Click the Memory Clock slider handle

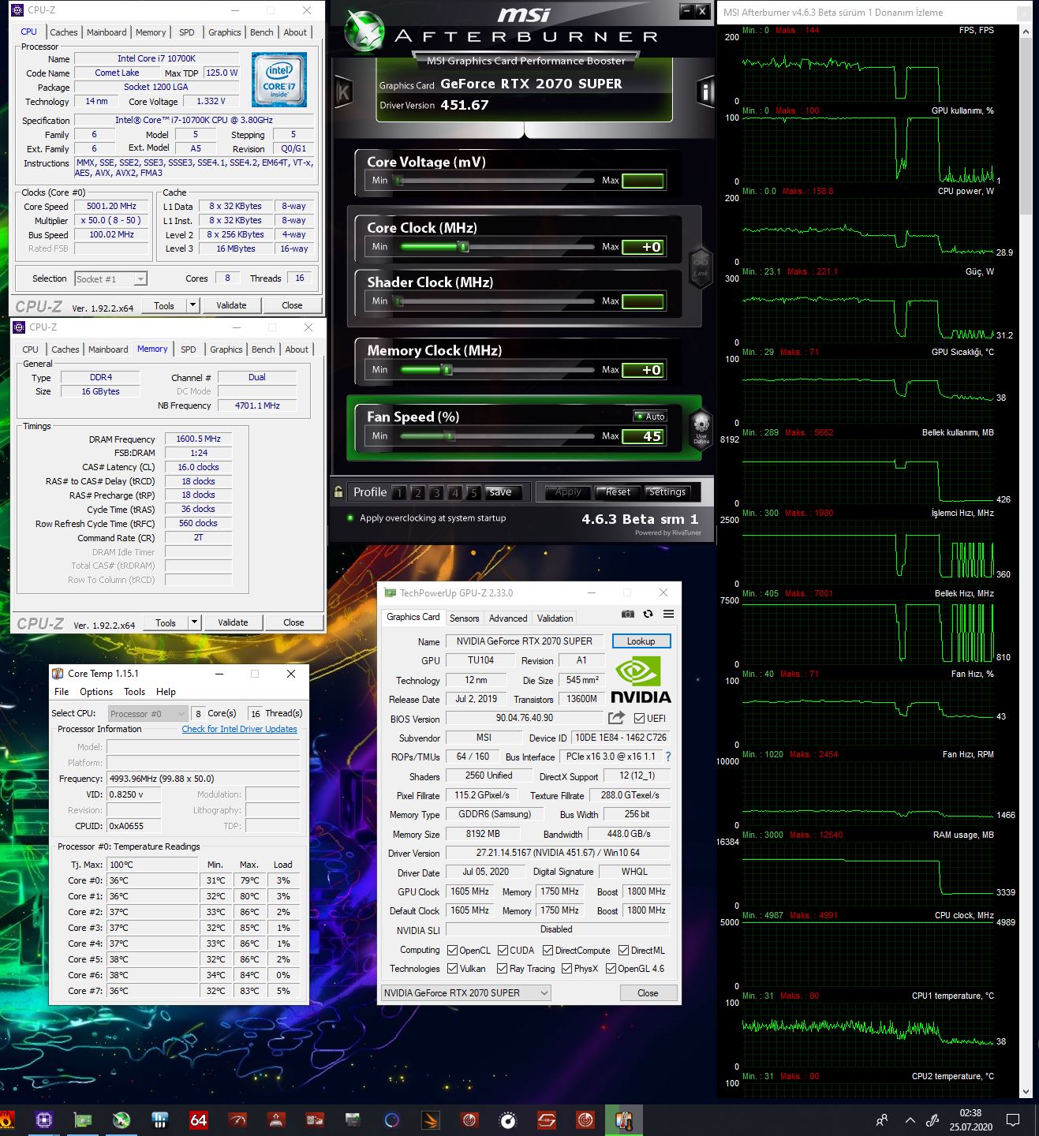[447, 370]
